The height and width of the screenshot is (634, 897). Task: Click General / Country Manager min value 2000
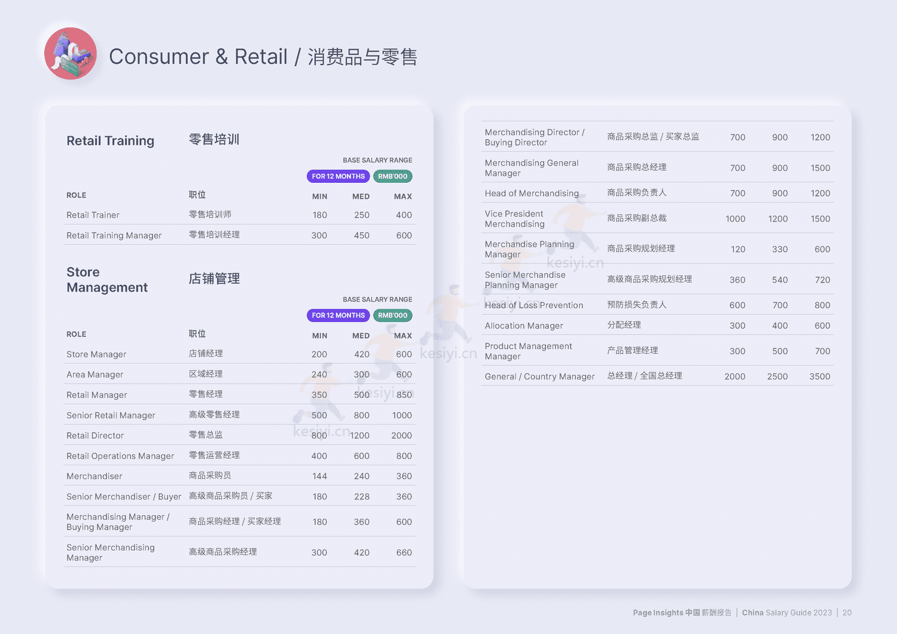735,376
